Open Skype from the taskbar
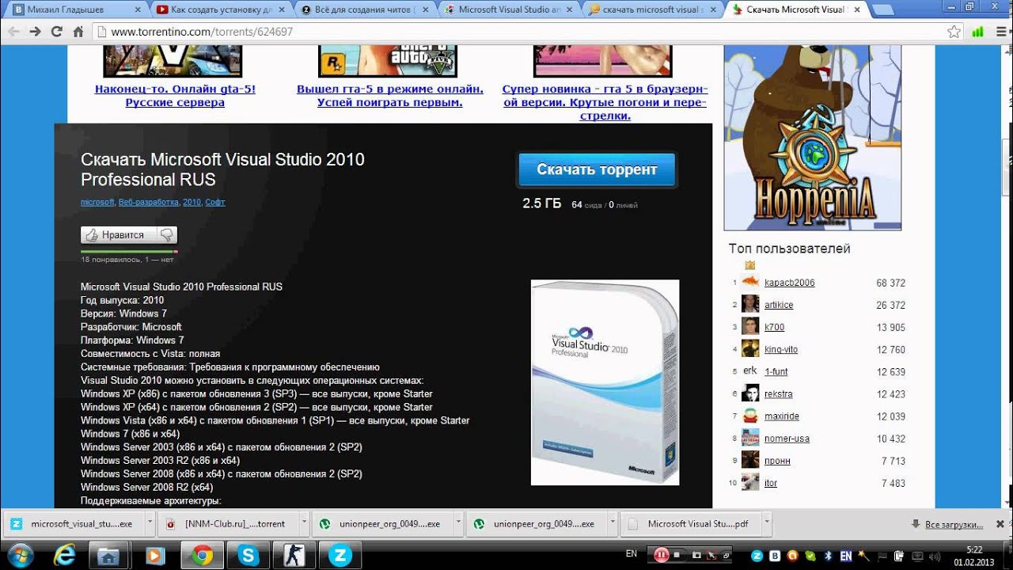1013x570 pixels. (248, 555)
